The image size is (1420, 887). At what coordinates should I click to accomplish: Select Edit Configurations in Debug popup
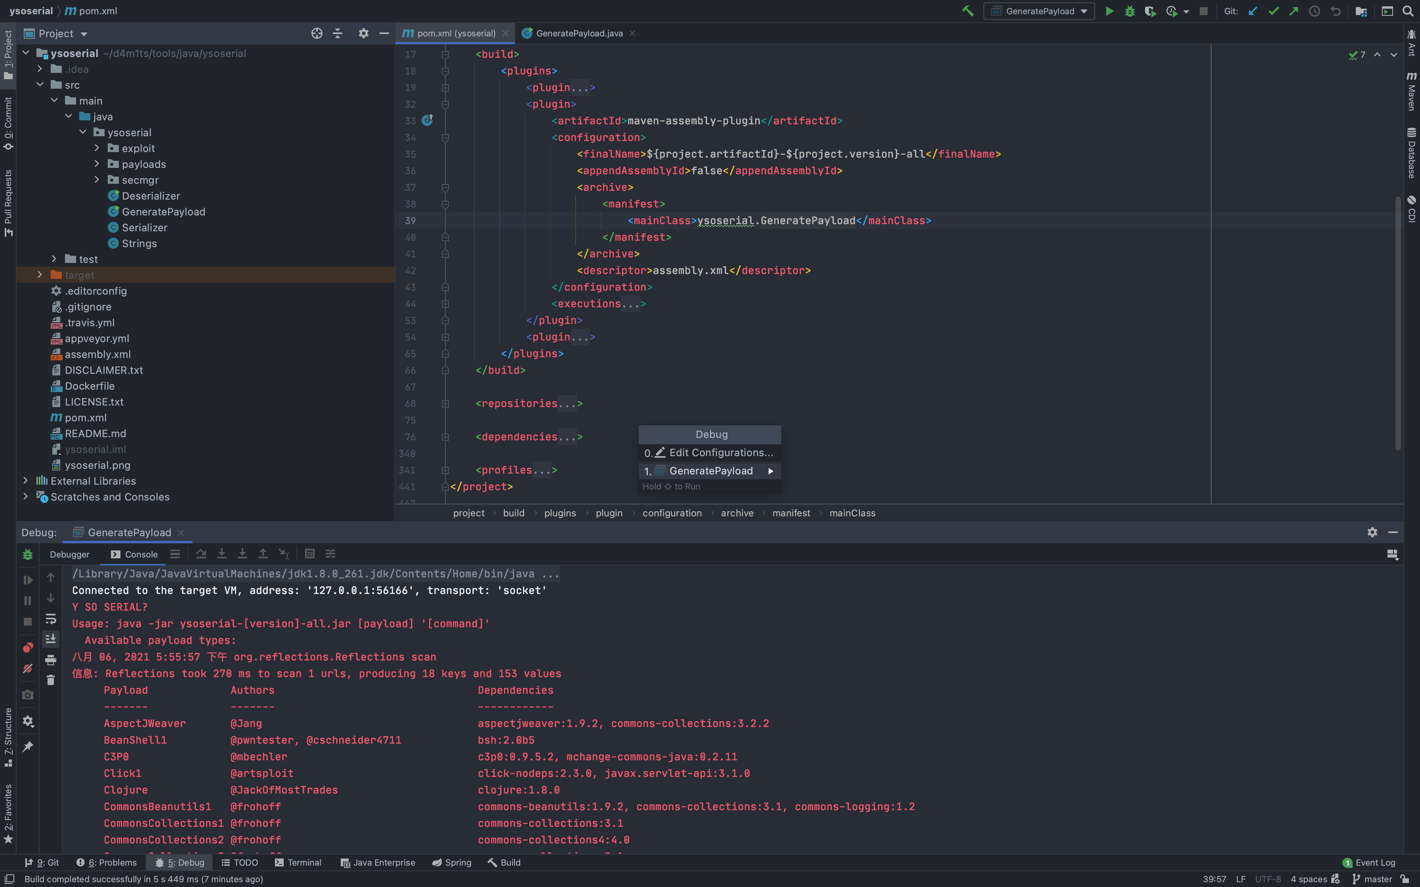[721, 452]
